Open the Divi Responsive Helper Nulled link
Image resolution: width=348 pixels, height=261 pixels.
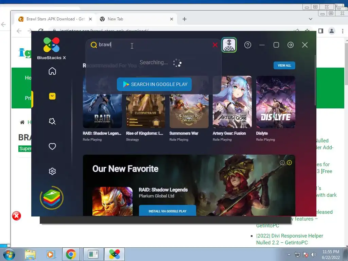tap(290, 239)
